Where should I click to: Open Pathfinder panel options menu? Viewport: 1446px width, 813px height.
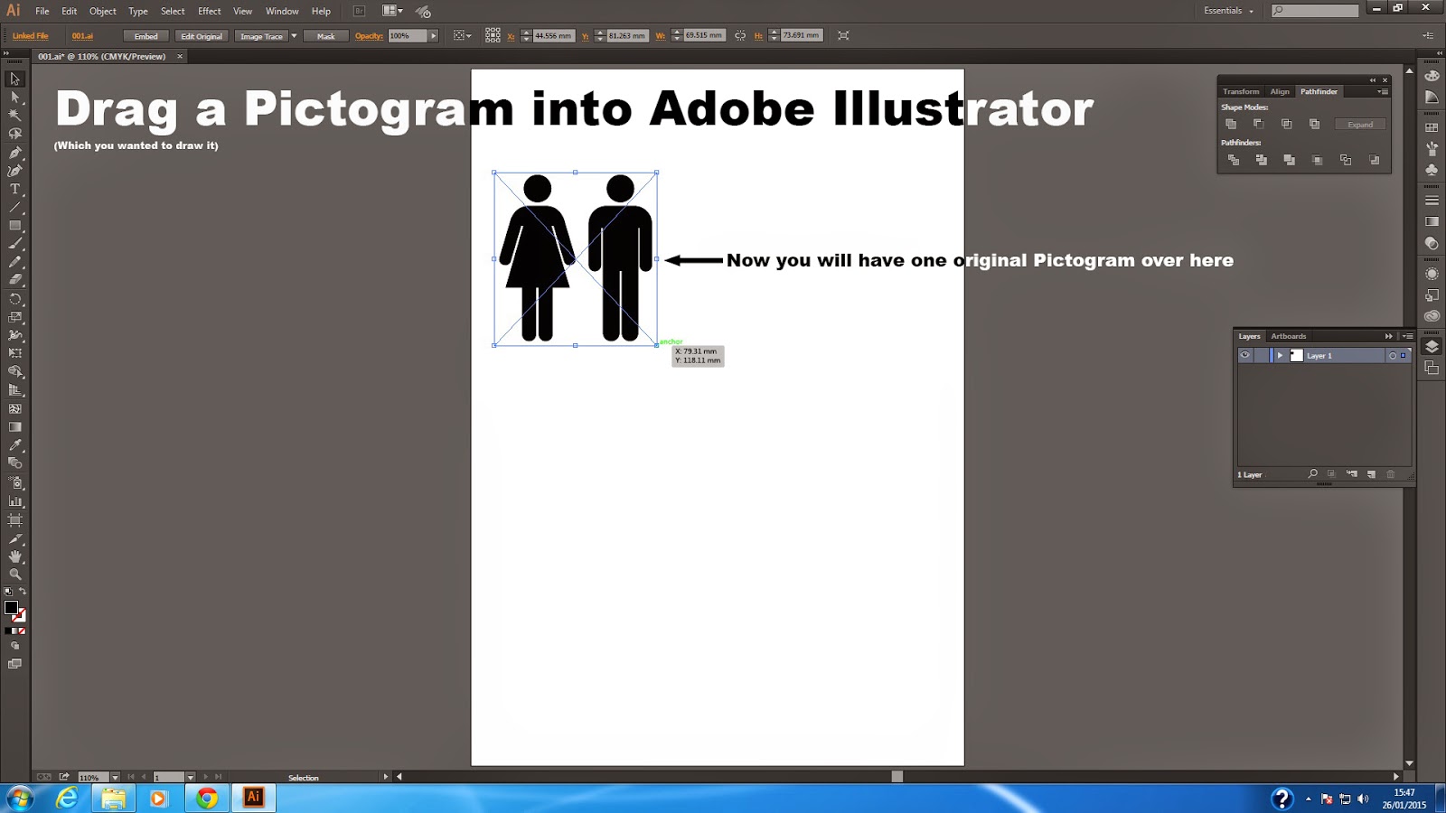[1383, 91]
